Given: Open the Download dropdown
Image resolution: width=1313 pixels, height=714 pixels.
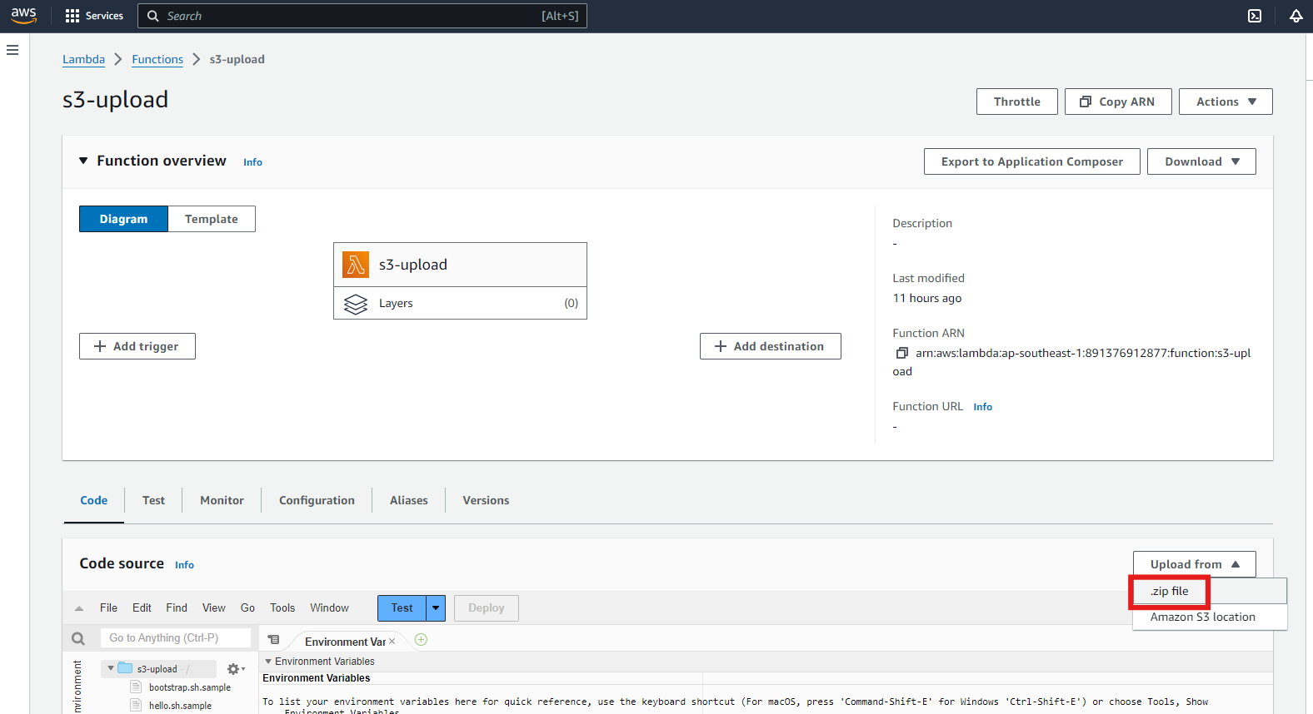Looking at the screenshot, I should (1201, 161).
